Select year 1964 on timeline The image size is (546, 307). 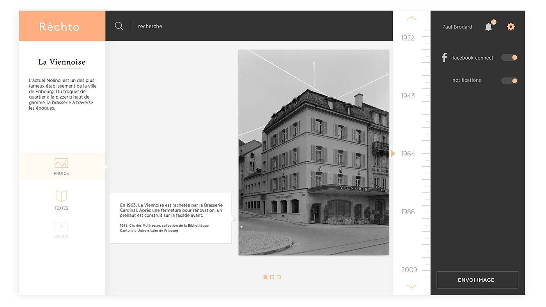pyautogui.click(x=408, y=154)
